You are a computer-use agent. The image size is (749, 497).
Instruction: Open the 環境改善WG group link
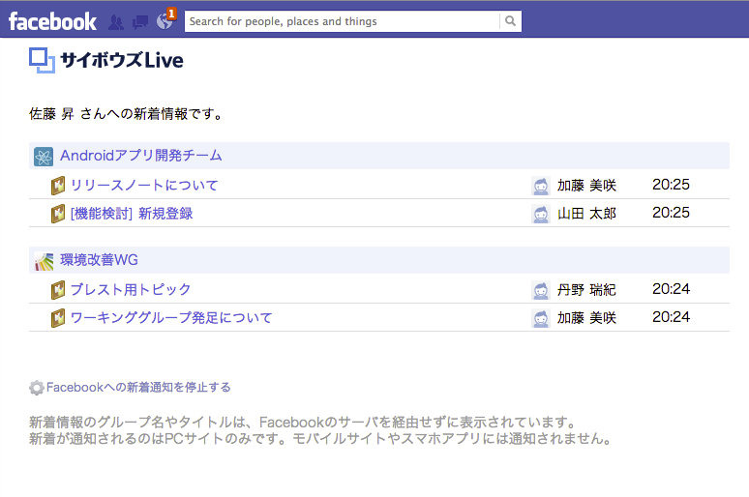click(x=99, y=260)
